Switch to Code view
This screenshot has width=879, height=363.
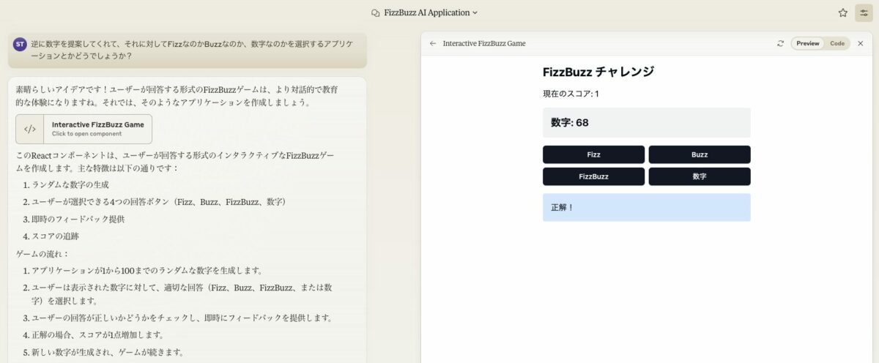837,43
